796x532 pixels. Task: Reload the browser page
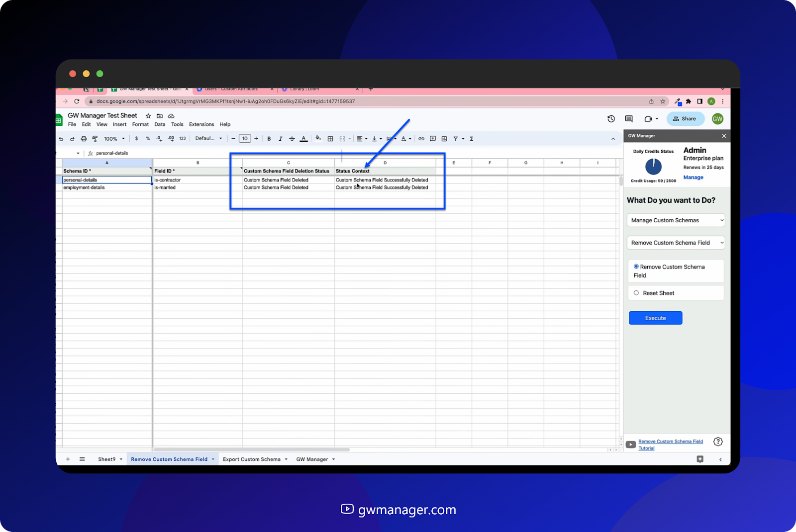point(77,101)
